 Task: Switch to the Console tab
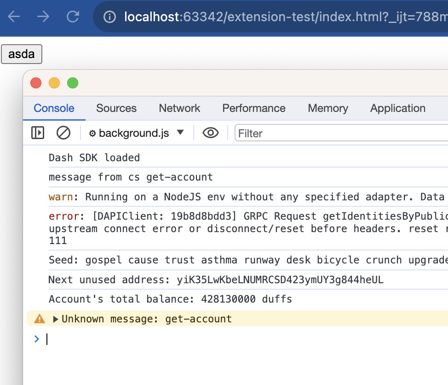pos(54,108)
